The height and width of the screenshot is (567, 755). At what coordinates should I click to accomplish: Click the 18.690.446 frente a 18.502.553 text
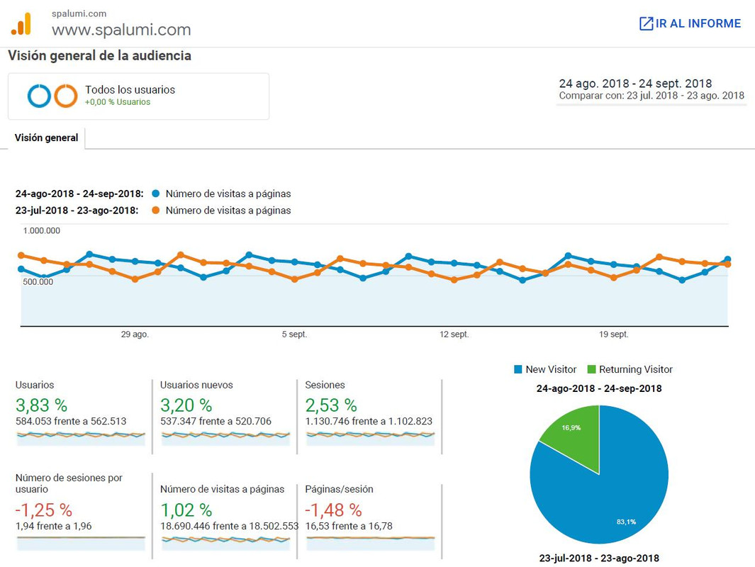click(229, 526)
